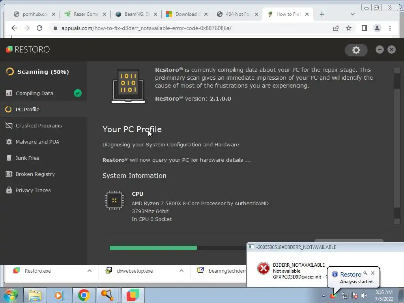Open Malware and PUA section
The image size is (404, 303).
pos(43,142)
